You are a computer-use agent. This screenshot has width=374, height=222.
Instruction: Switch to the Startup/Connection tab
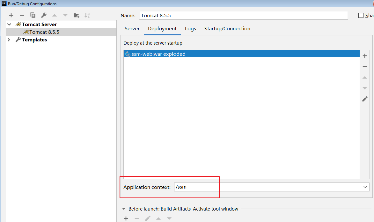tap(227, 29)
